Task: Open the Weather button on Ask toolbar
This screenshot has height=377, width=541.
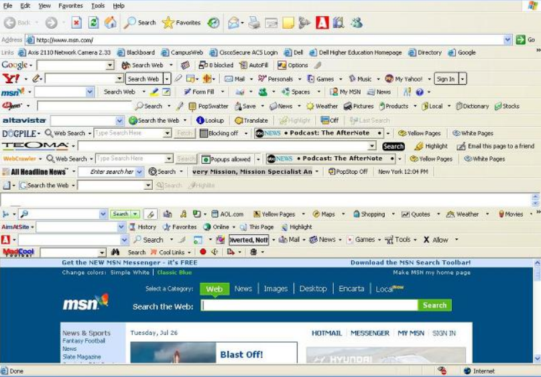Action: (x=322, y=107)
